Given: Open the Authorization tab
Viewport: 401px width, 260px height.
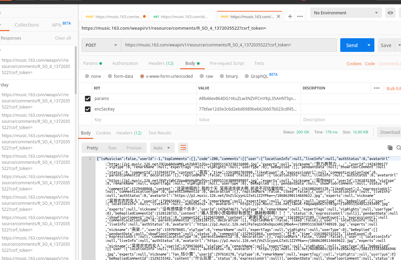Looking at the screenshot, I should [x=125, y=63].
